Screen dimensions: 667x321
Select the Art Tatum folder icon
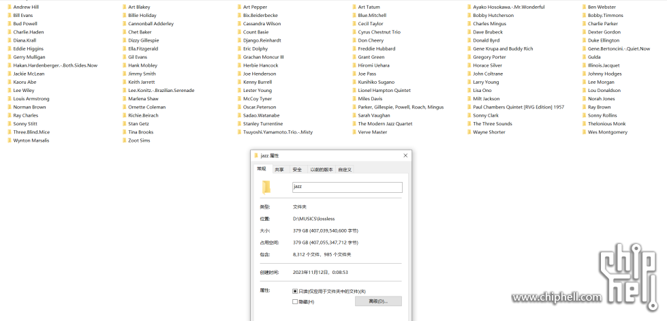(x=354, y=7)
